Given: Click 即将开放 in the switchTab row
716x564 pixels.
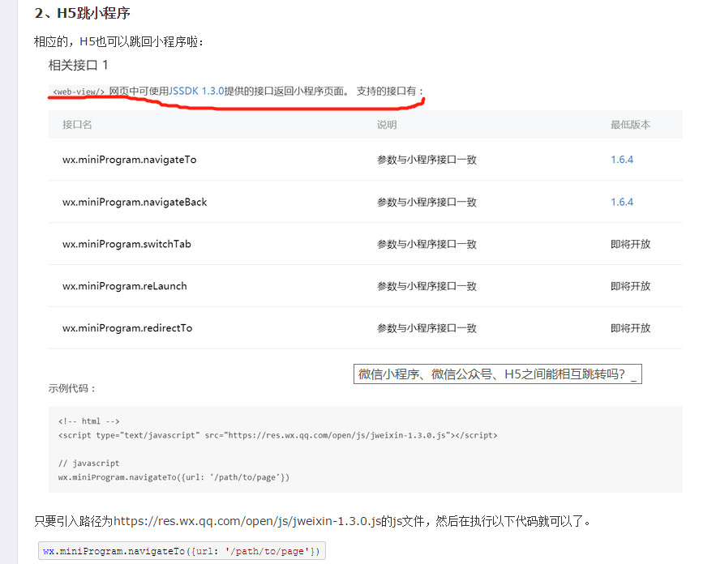Looking at the screenshot, I should click(631, 244).
